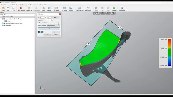Open the Analysis menu
The height and width of the screenshot is (97, 173).
point(36,5)
